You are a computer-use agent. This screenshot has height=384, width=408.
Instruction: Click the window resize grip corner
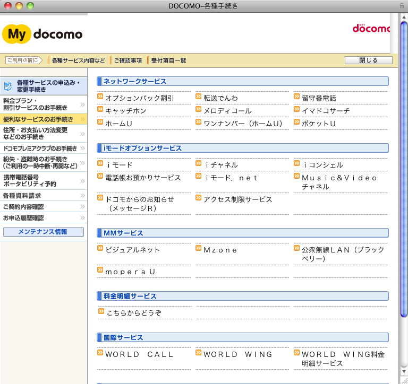point(404,381)
